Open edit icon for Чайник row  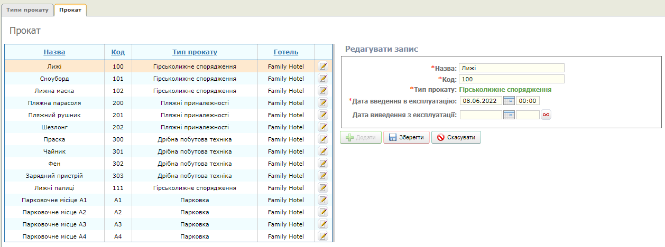(x=323, y=151)
